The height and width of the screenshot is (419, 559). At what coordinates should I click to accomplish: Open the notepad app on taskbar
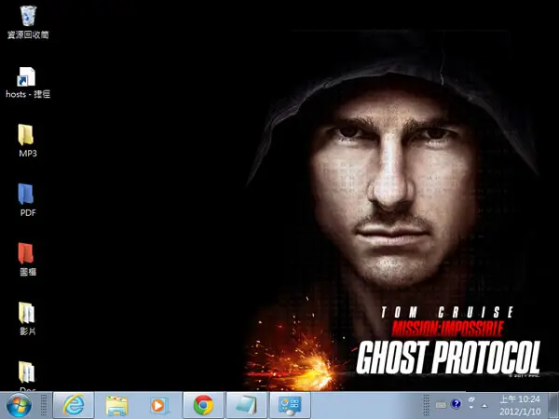(246, 405)
